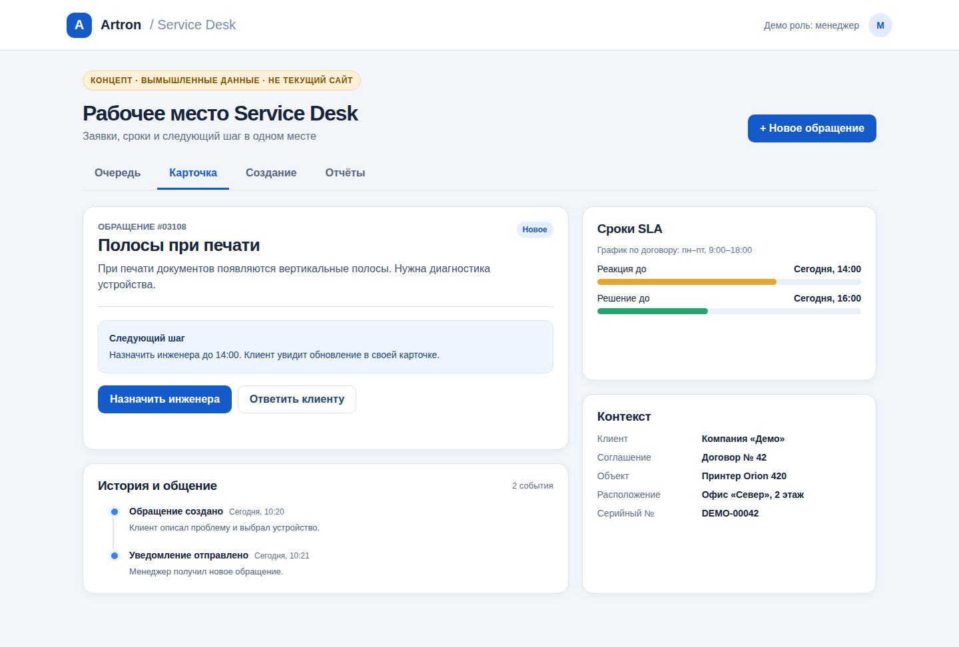
Task: Select the Карточка tab
Action: click(193, 173)
